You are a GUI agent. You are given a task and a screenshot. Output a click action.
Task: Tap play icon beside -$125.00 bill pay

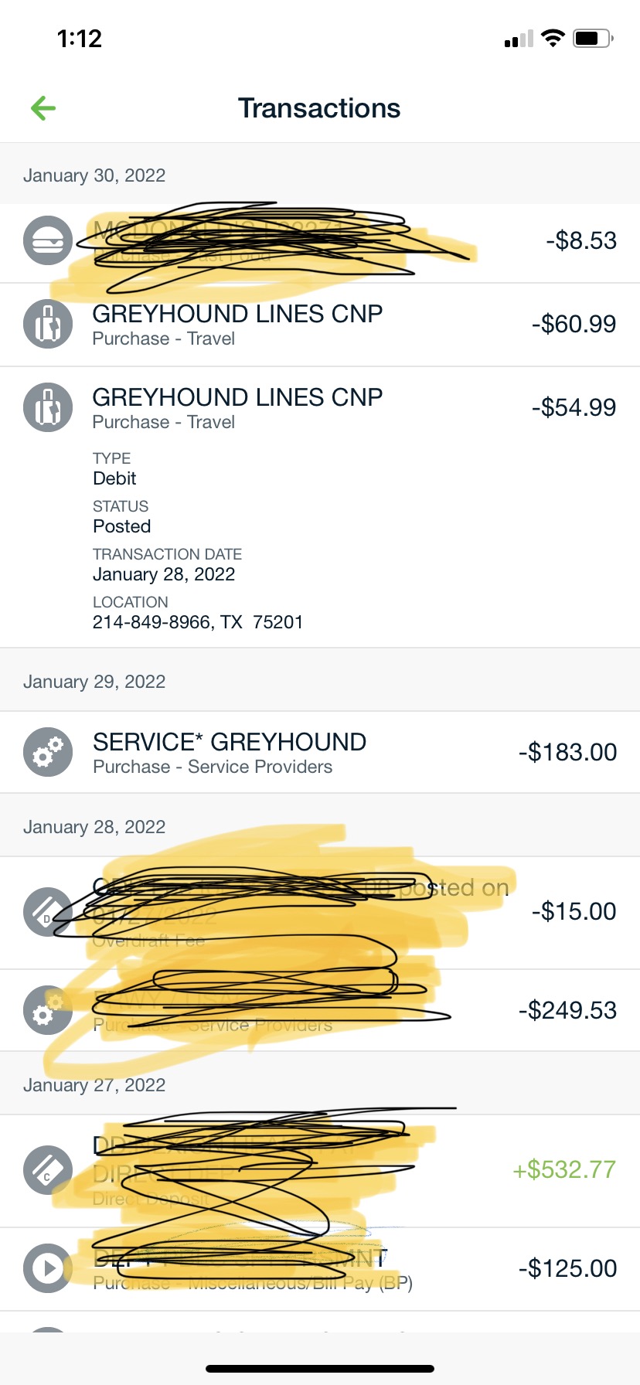pos(48,1268)
